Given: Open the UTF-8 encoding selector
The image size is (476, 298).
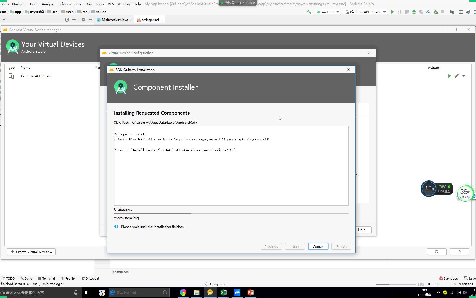Looking at the screenshot, I should pyautogui.click(x=451, y=284).
